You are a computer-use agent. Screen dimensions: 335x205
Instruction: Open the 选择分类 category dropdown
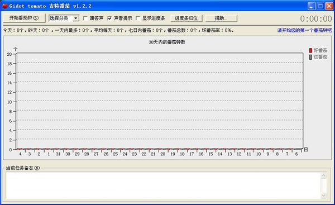tap(64, 18)
